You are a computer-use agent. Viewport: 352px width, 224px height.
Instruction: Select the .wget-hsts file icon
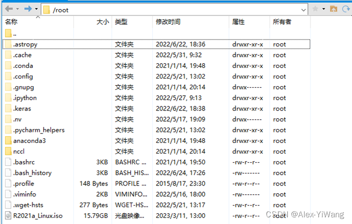pyautogui.click(x=8, y=204)
